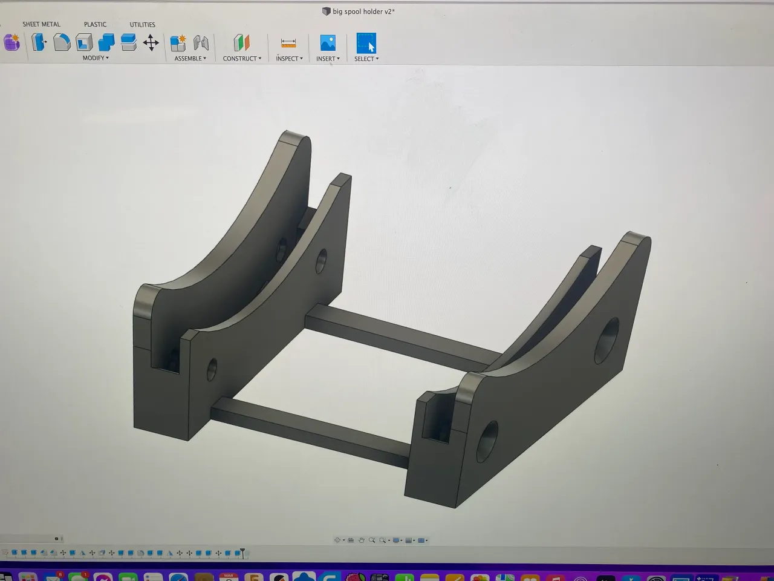Screen dimensions: 774x581
Task: Activate the Pan hand tool
Action: (x=362, y=540)
